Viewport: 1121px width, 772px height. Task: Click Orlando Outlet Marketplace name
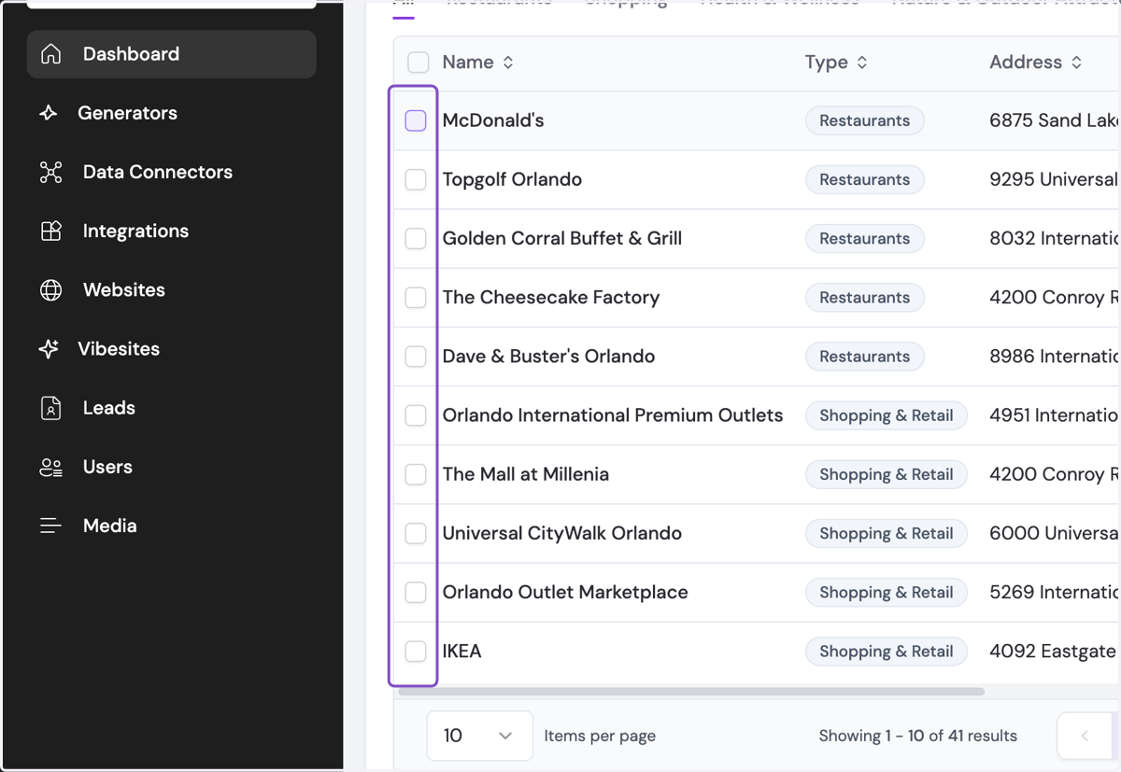pos(565,593)
